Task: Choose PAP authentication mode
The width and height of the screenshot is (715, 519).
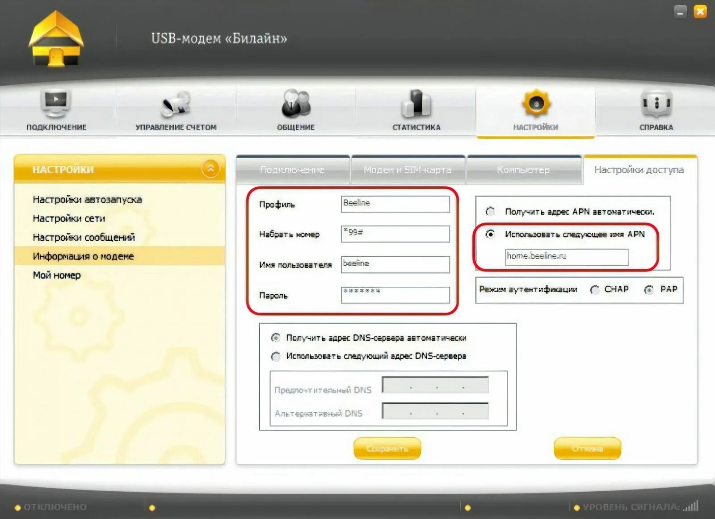Action: tap(649, 290)
